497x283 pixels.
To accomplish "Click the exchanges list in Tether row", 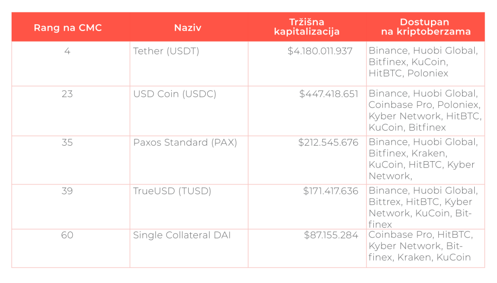I will 423,62.
